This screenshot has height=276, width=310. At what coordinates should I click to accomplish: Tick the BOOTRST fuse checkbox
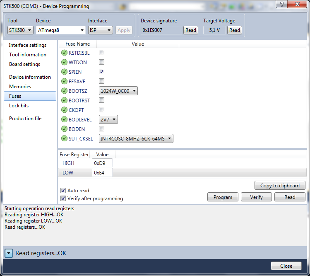pyautogui.click(x=102, y=100)
